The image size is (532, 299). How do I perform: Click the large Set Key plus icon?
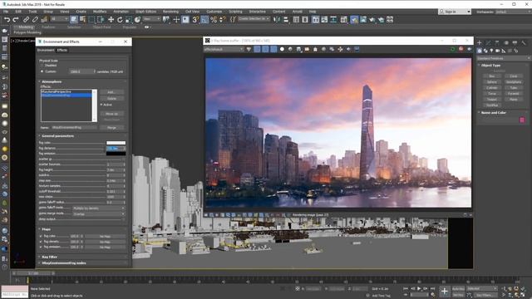pos(444,292)
